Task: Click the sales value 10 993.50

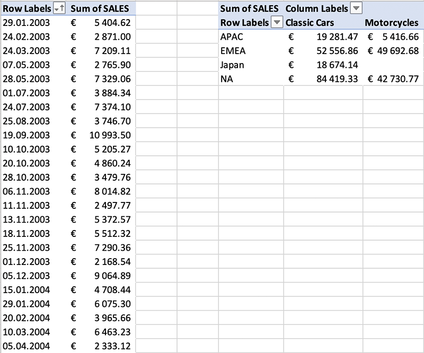Action: pyautogui.click(x=109, y=135)
